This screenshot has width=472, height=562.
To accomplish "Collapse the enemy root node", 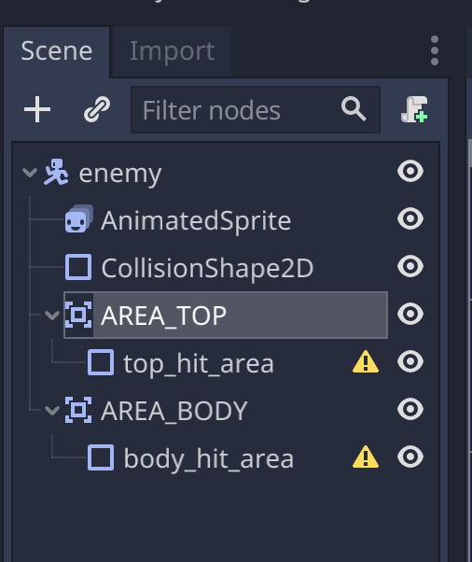I will point(30,173).
